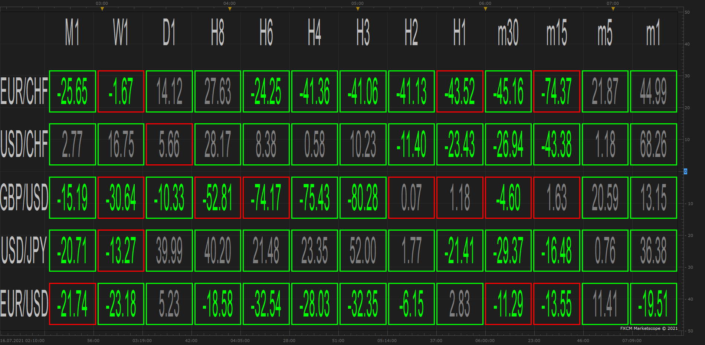Screen dimensions: 705x345
Task: Select the H1 column header
Action: tap(460, 33)
